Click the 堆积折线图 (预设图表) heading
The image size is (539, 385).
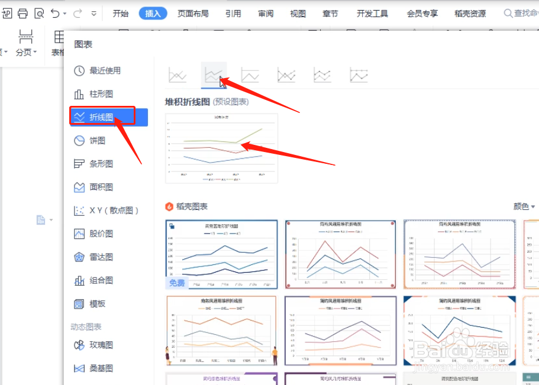207,102
